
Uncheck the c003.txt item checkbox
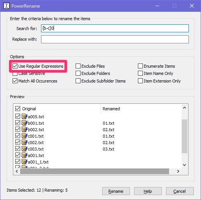[17, 149]
